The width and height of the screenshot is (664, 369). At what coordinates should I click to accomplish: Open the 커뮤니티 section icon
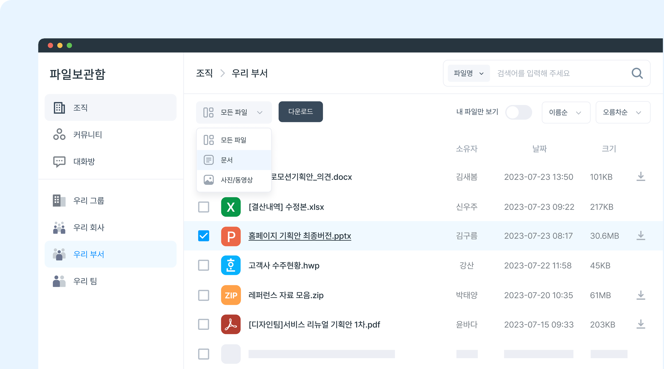[x=59, y=135]
